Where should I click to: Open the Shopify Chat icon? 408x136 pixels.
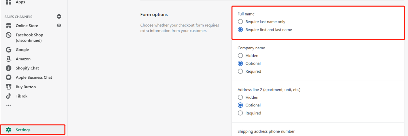[9, 68]
